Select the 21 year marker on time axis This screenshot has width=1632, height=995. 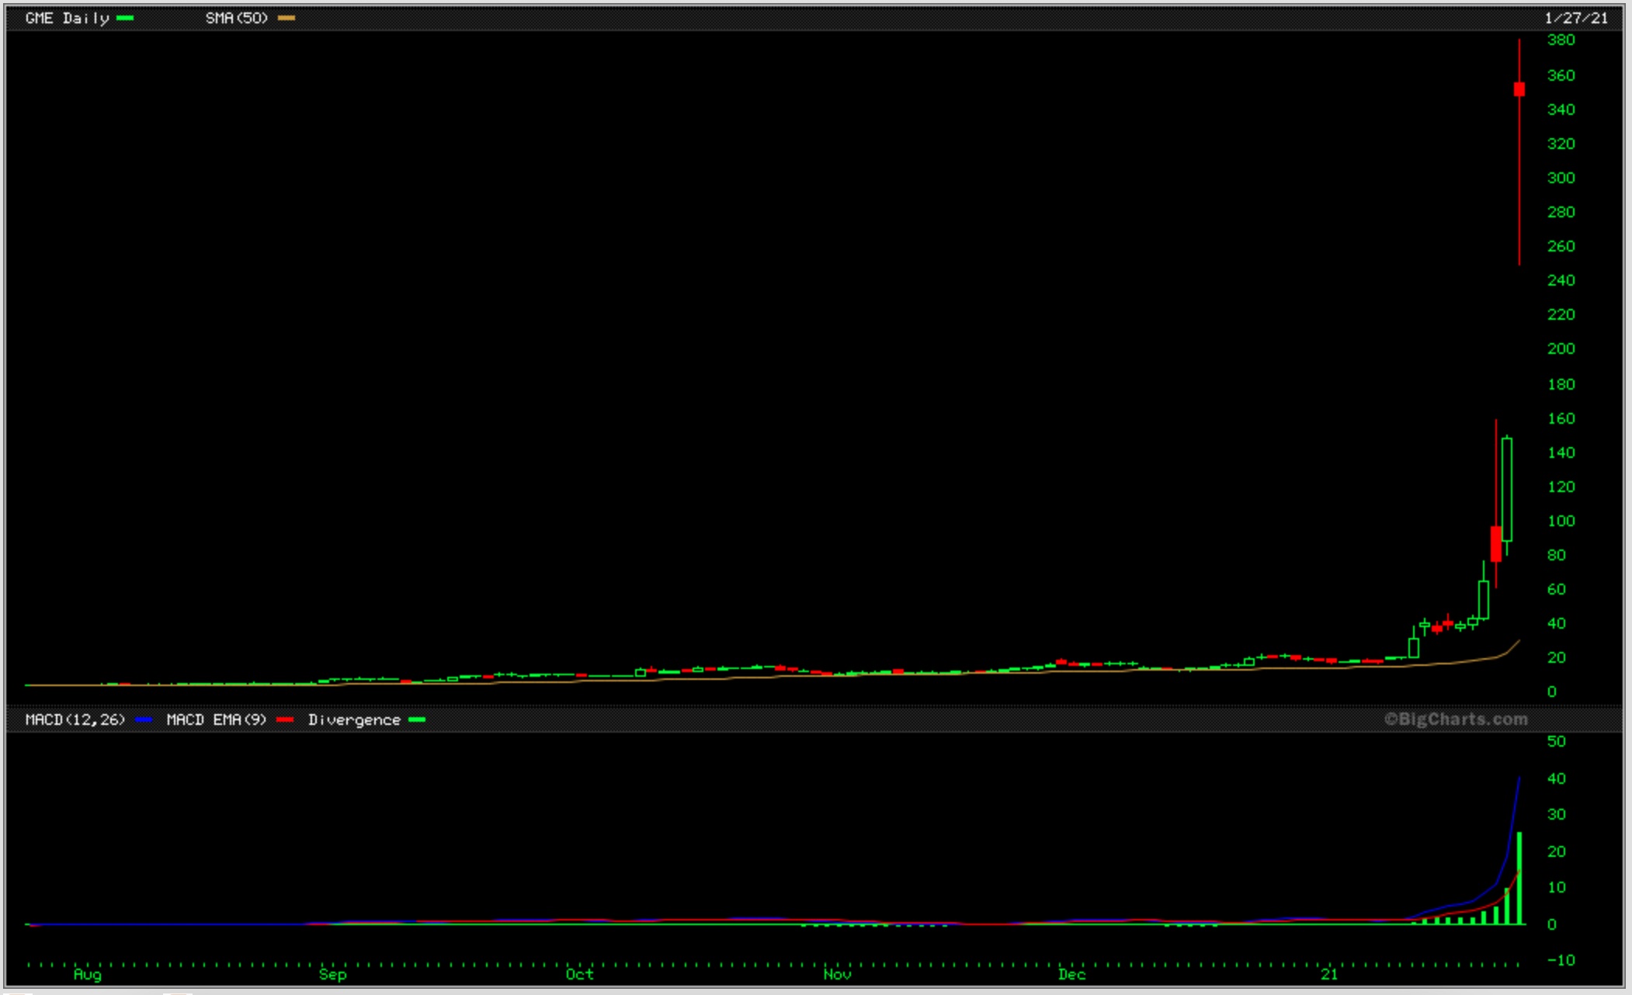pos(1329,974)
